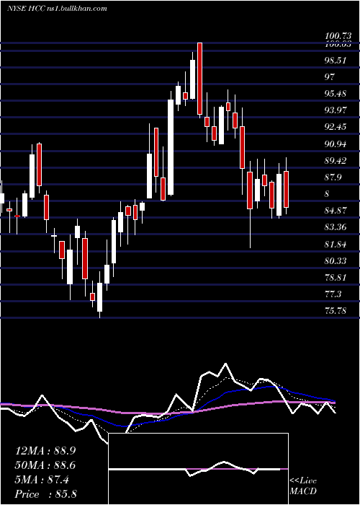Click the 78.81 price axis label

(x=336, y=277)
